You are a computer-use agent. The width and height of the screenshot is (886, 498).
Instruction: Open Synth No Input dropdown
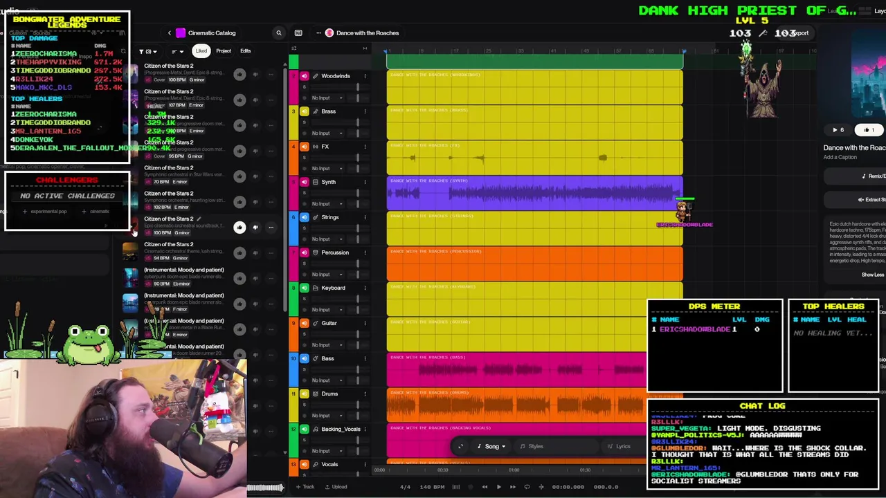(327, 203)
